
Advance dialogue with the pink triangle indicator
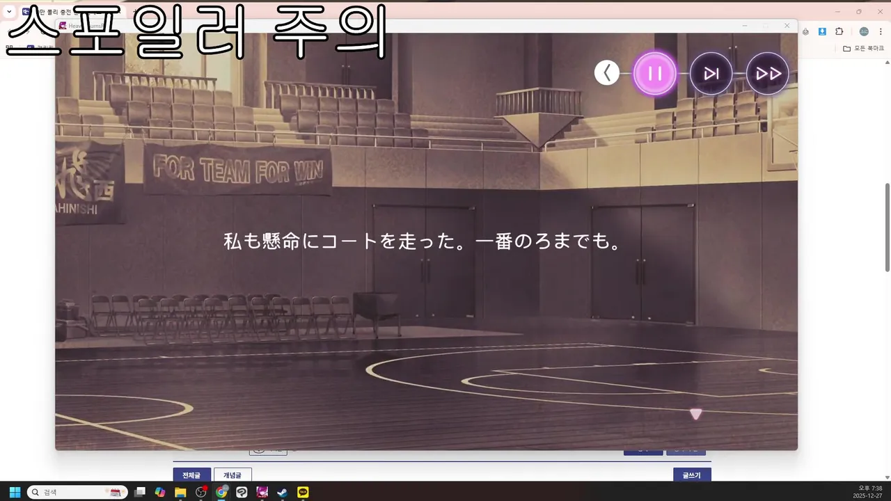point(695,415)
